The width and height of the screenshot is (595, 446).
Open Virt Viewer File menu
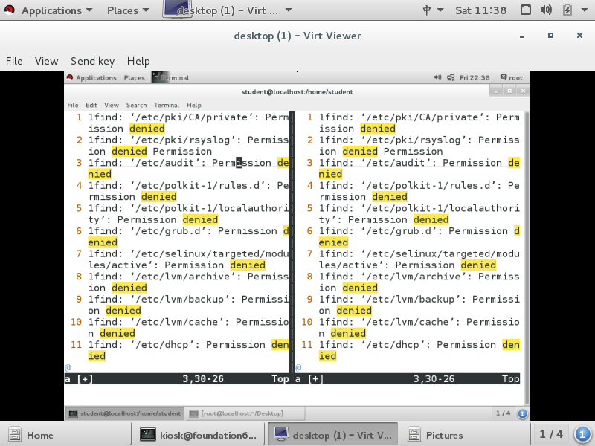14,61
